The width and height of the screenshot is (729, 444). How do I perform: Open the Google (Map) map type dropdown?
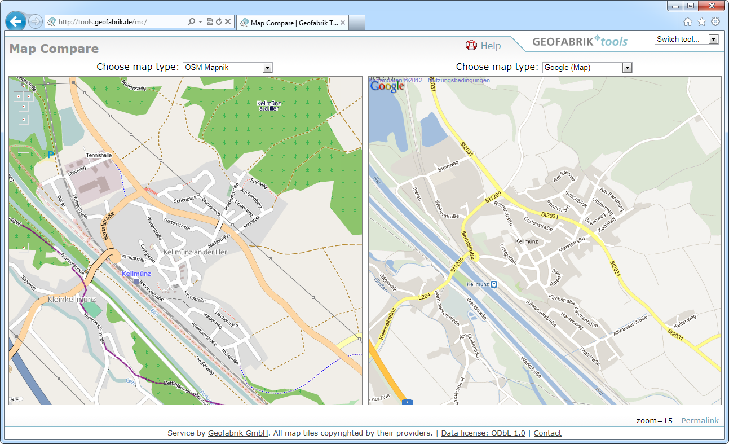587,68
